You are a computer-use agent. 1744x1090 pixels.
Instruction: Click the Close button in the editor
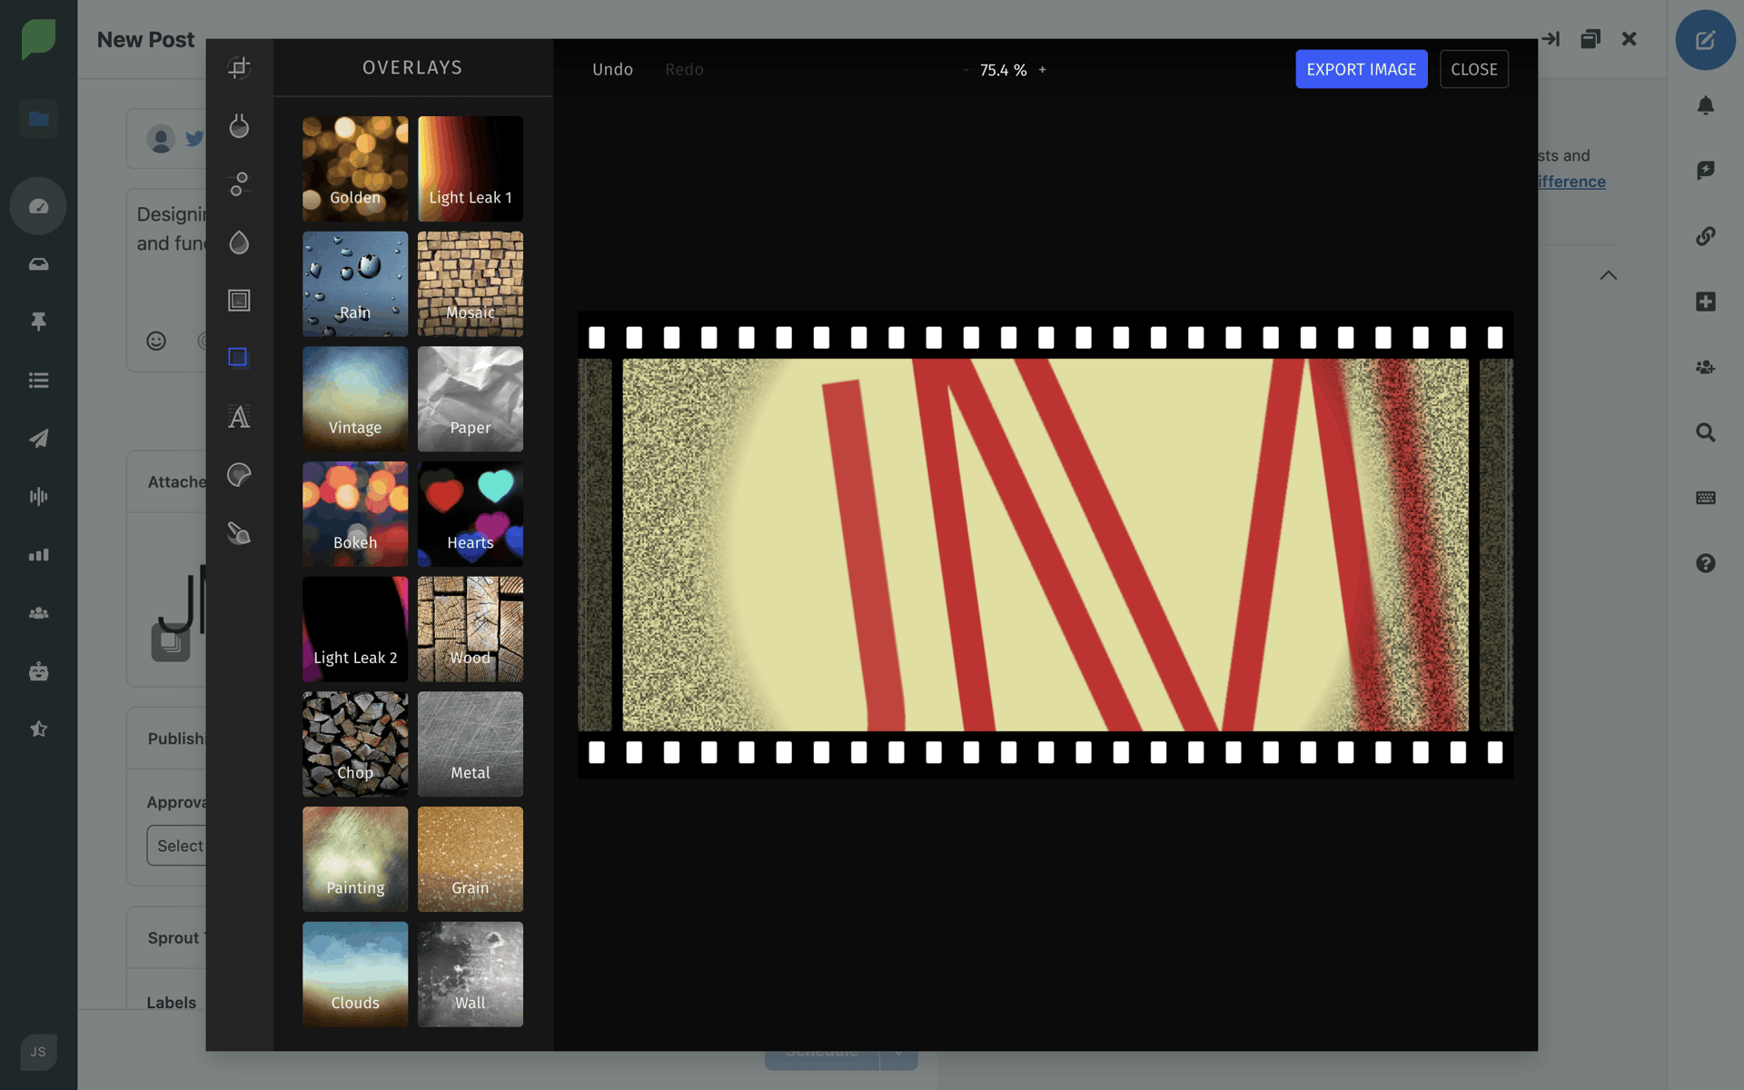click(1473, 69)
